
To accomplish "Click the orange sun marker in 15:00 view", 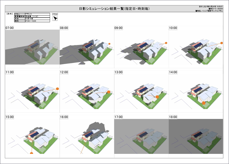I will pyautogui.click(x=32, y=153).
